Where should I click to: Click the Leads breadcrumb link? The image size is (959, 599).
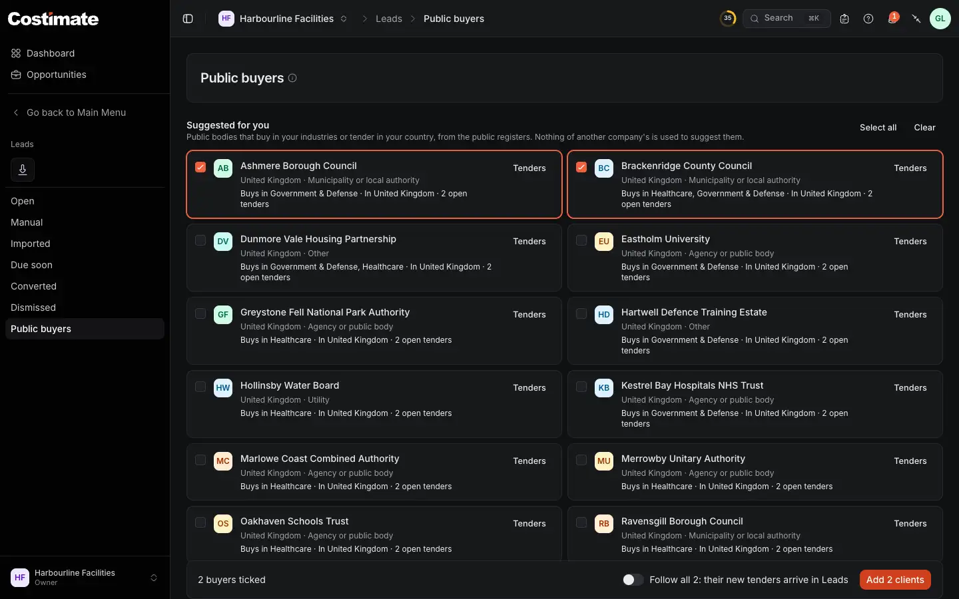click(389, 19)
